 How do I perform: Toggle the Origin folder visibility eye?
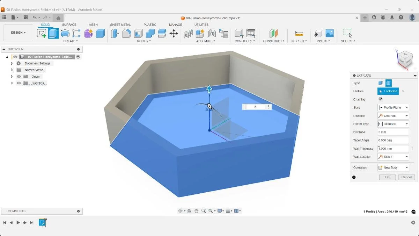(19, 77)
